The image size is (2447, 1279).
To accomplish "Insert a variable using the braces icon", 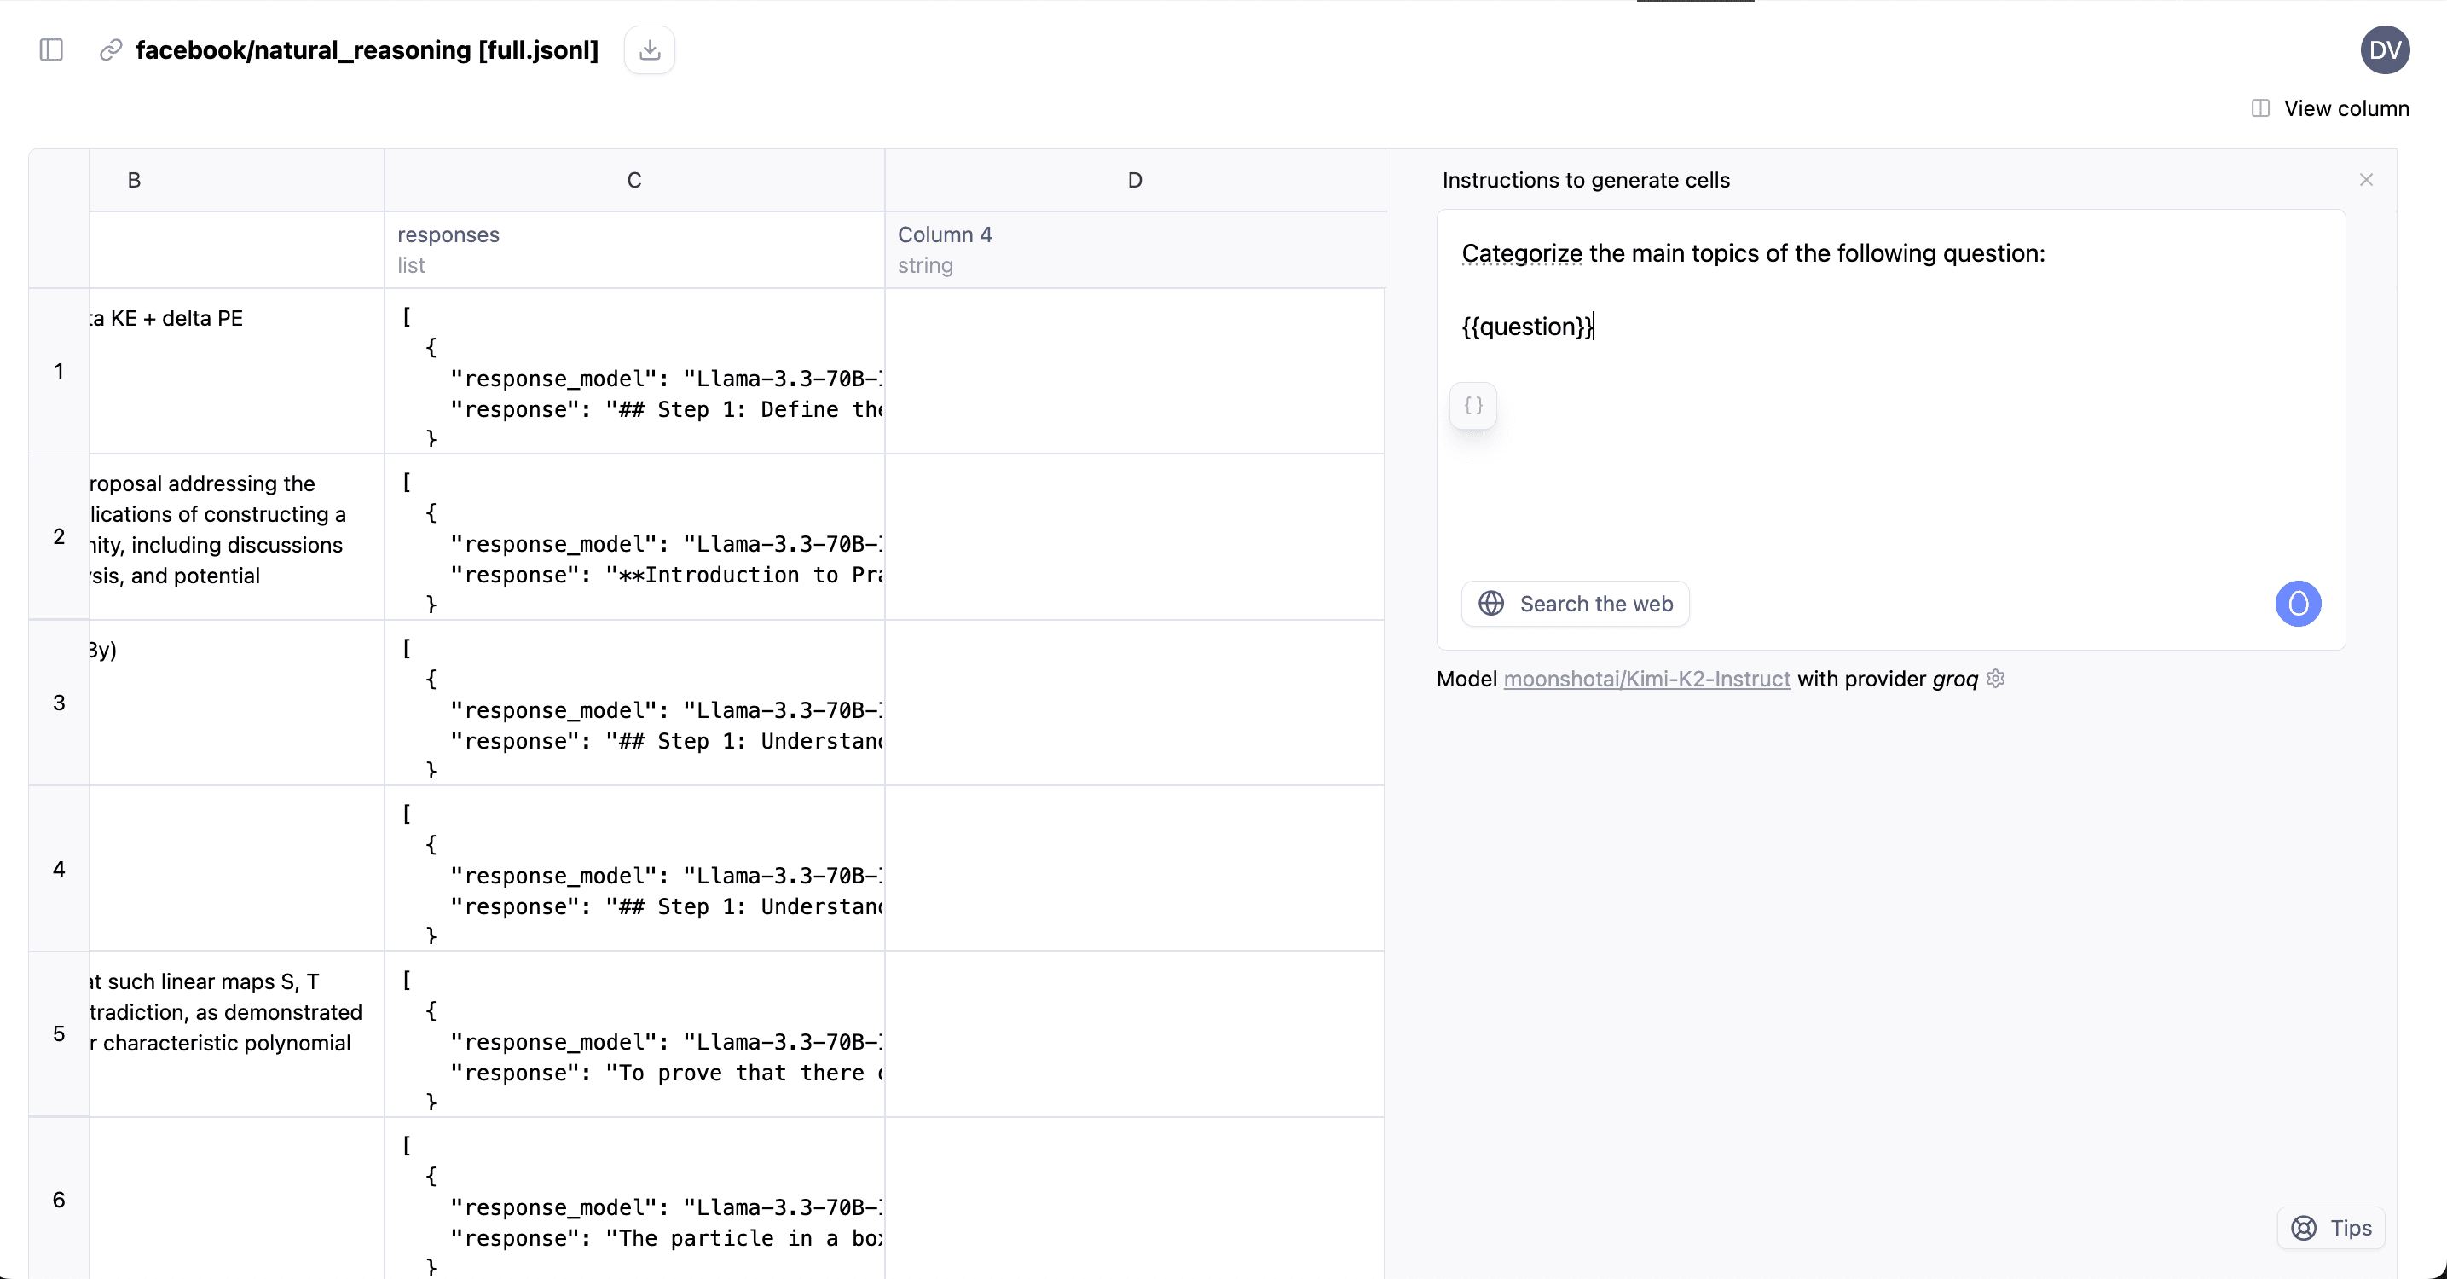I will coord(1473,406).
